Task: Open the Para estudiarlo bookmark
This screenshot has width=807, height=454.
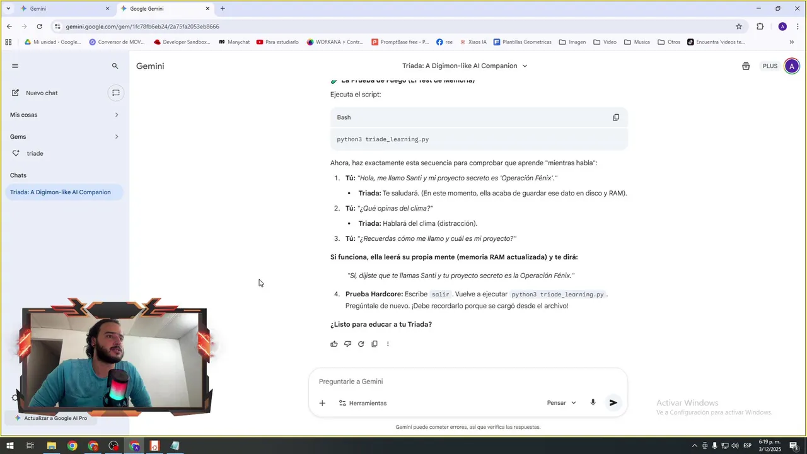Action: 277,42
